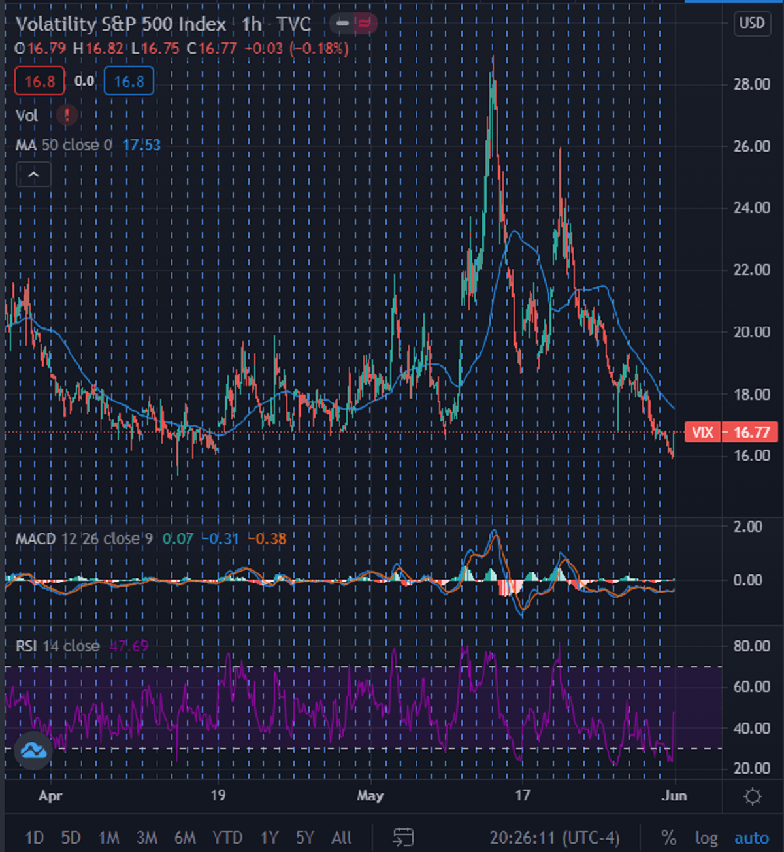
Task: Select the MA 50 close indicator label
Action: (x=63, y=145)
